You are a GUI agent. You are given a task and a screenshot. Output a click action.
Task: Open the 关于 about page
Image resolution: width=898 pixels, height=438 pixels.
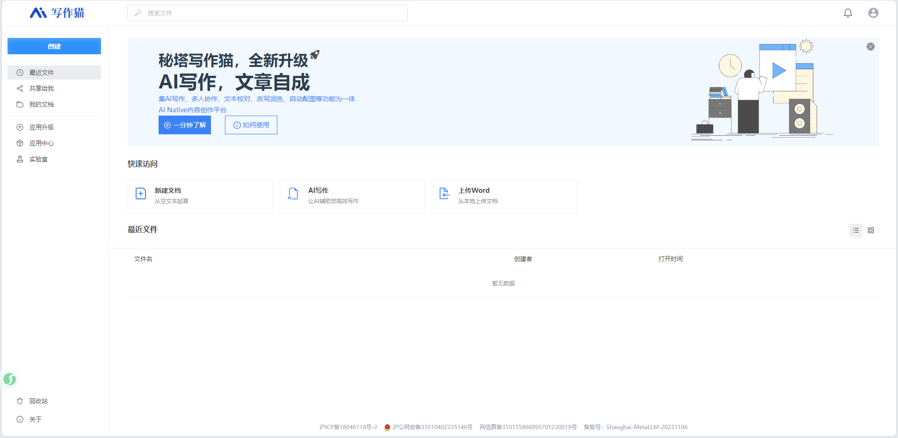pos(35,419)
